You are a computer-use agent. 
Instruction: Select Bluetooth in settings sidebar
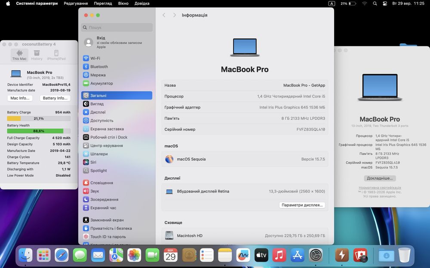[117, 67]
